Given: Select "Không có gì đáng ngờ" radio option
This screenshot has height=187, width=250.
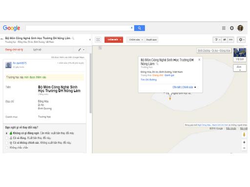Looking at the screenshot, I should (x=6, y=133).
